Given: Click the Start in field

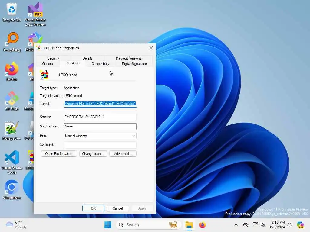Looking at the screenshot, I should [x=100, y=117].
